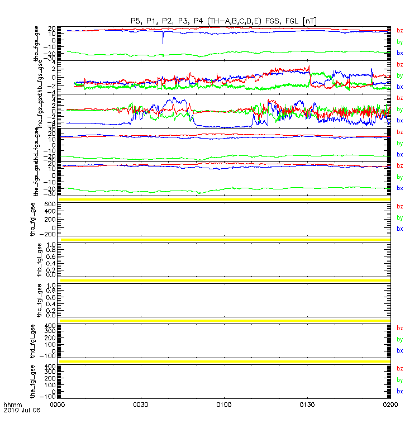Click the blue downward spike in tha_fgs_gse panel

point(163,38)
